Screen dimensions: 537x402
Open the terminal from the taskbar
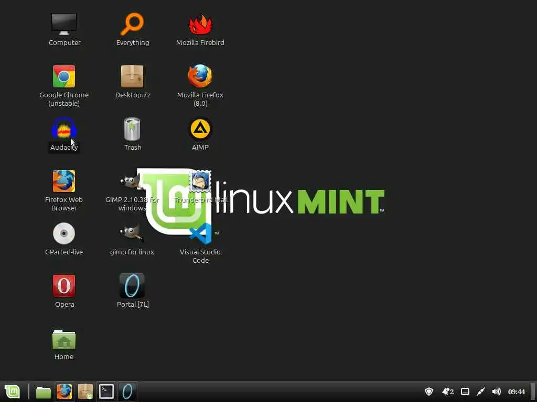point(106,392)
